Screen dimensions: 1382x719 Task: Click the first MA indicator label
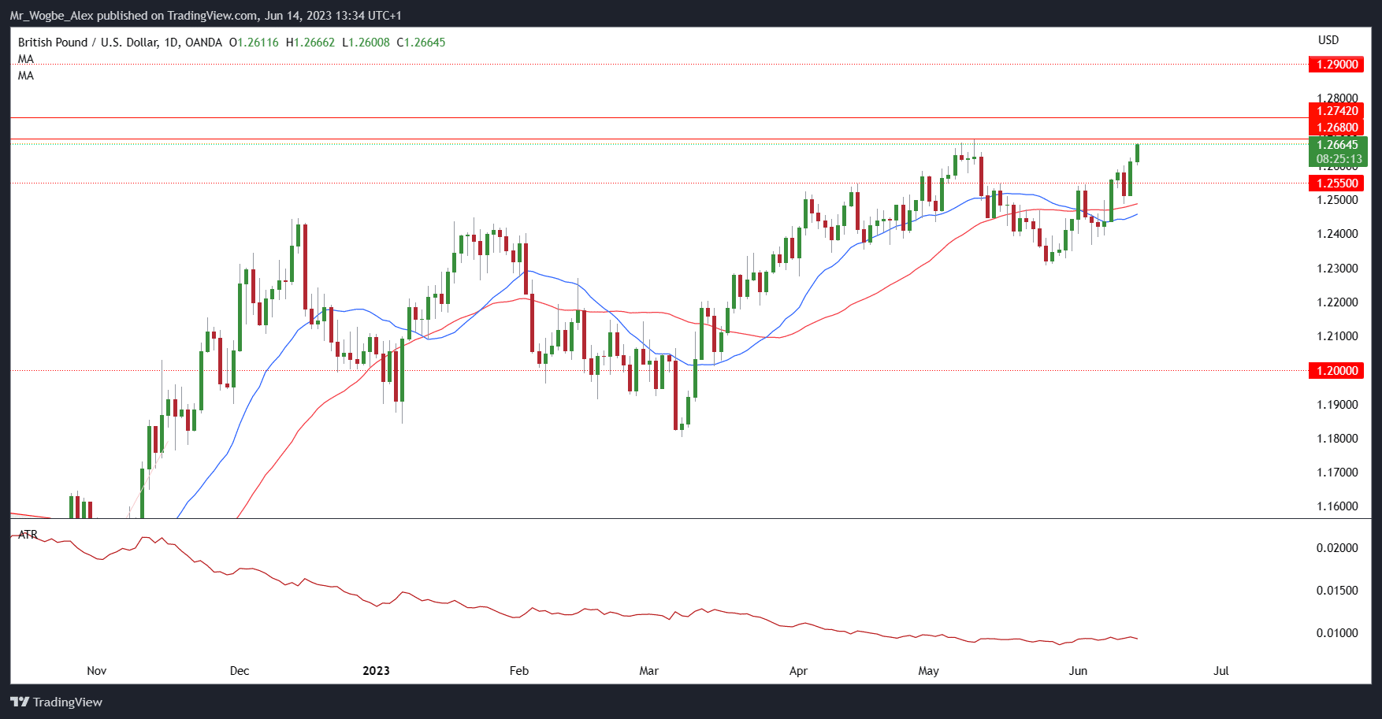[26, 59]
